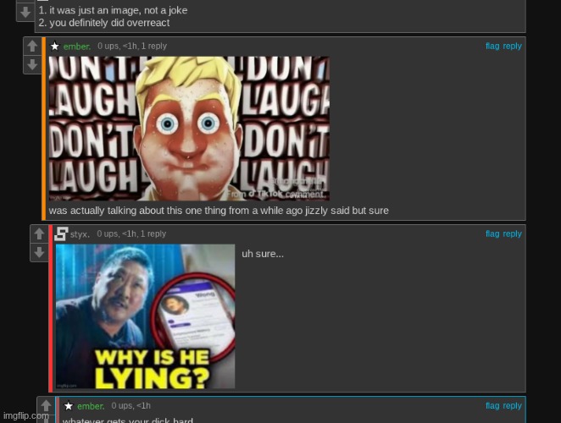The width and height of the screenshot is (561, 423).
Task: Click the text "uh sure..."
Action: tap(263, 254)
